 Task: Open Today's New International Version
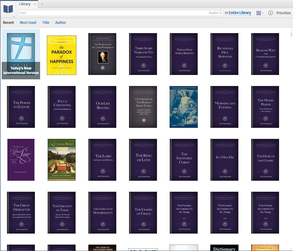point(21,54)
